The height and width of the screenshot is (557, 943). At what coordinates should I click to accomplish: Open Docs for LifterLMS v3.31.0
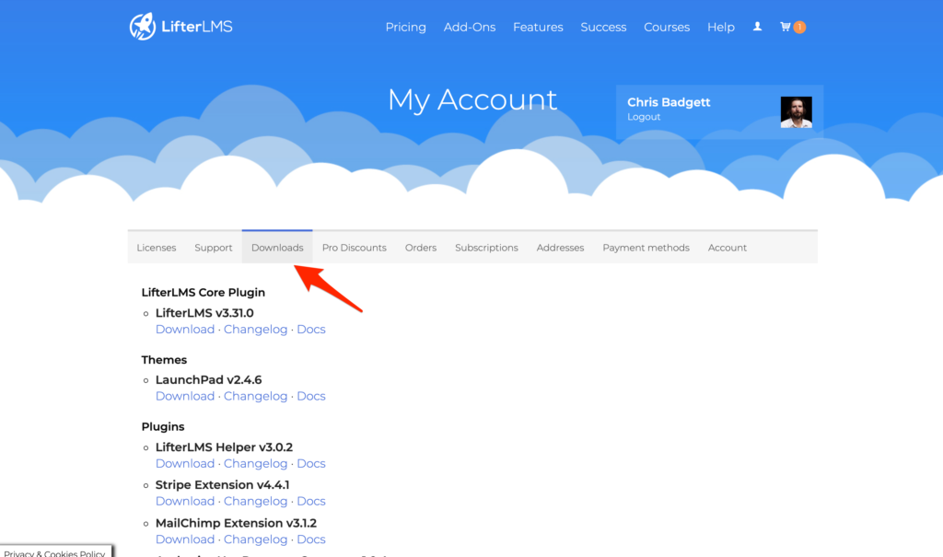click(x=311, y=329)
